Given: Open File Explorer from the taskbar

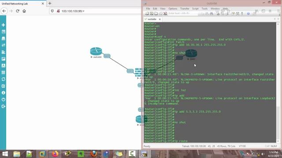Looking at the screenshot, I should tap(17, 154).
